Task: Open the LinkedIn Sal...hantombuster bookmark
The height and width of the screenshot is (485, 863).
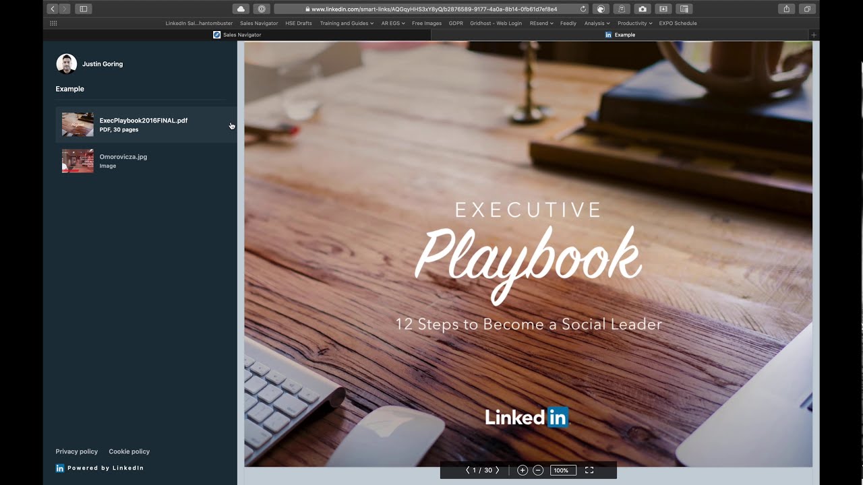Action: point(199,23)
